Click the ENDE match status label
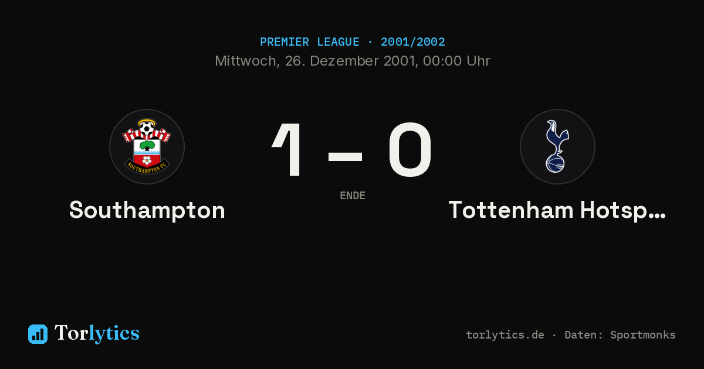Screen dimensions: 704x369 [353, 196]
